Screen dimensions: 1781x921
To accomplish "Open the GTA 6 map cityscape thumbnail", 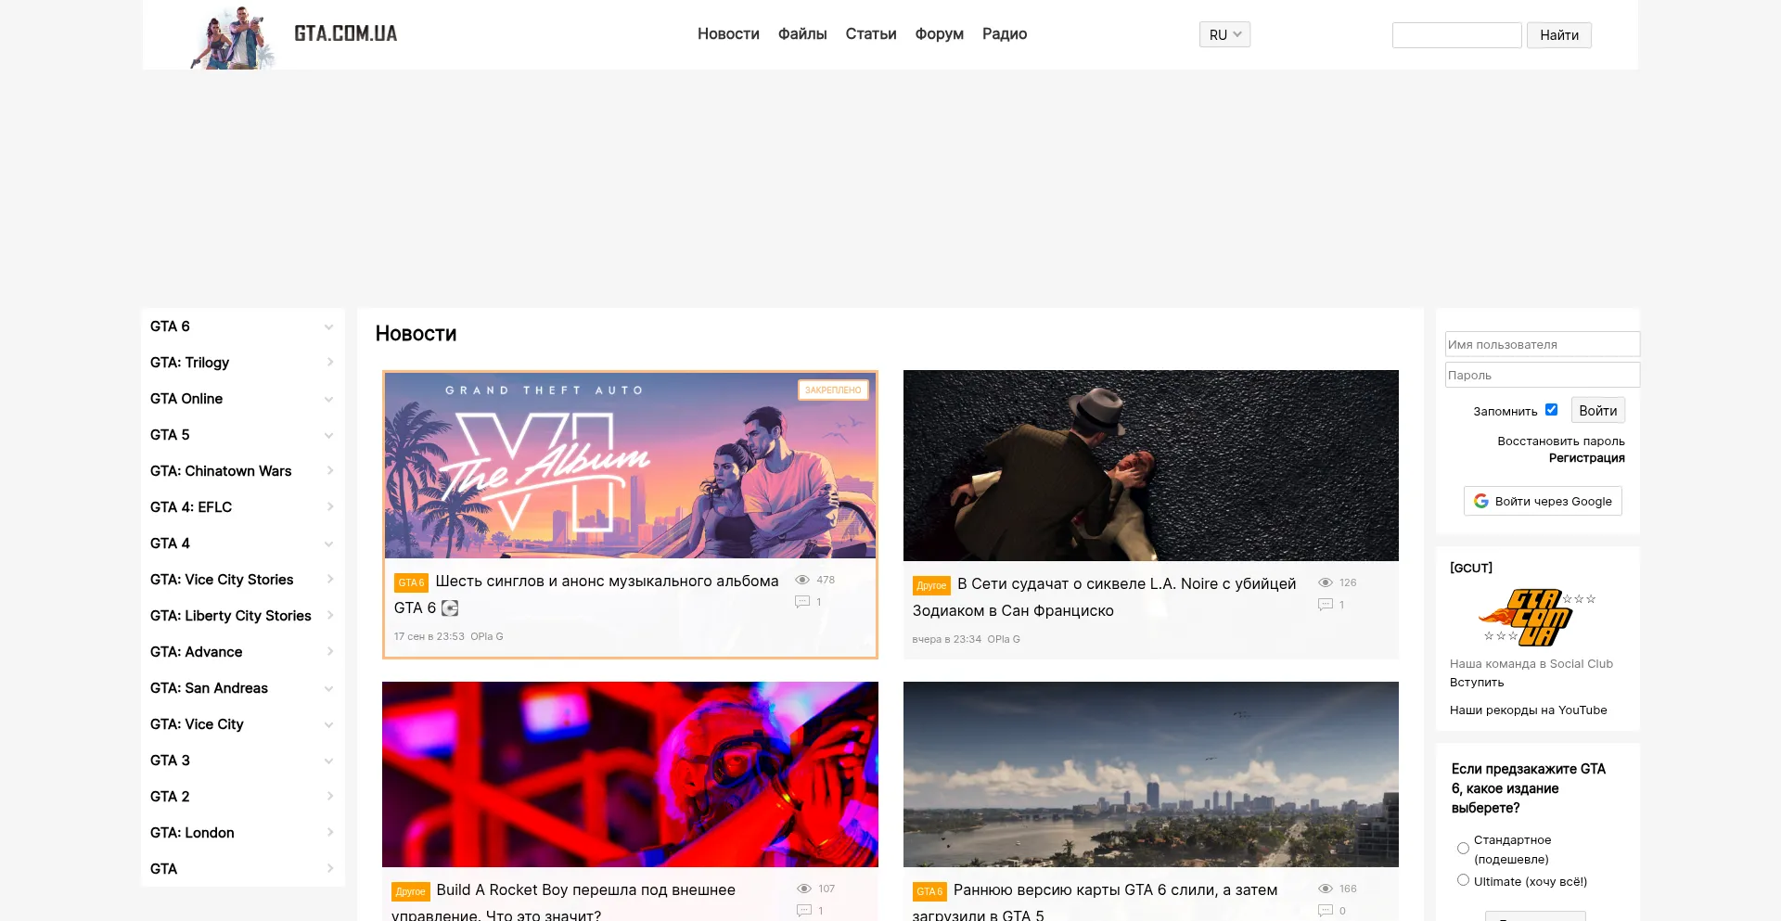I will [x=1150, y=774].
